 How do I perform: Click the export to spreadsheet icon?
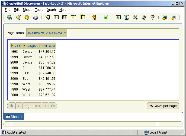point(173,18)
